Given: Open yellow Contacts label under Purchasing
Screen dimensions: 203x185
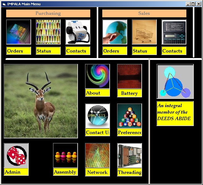Looking at the screenshot, I should (78, 51).
